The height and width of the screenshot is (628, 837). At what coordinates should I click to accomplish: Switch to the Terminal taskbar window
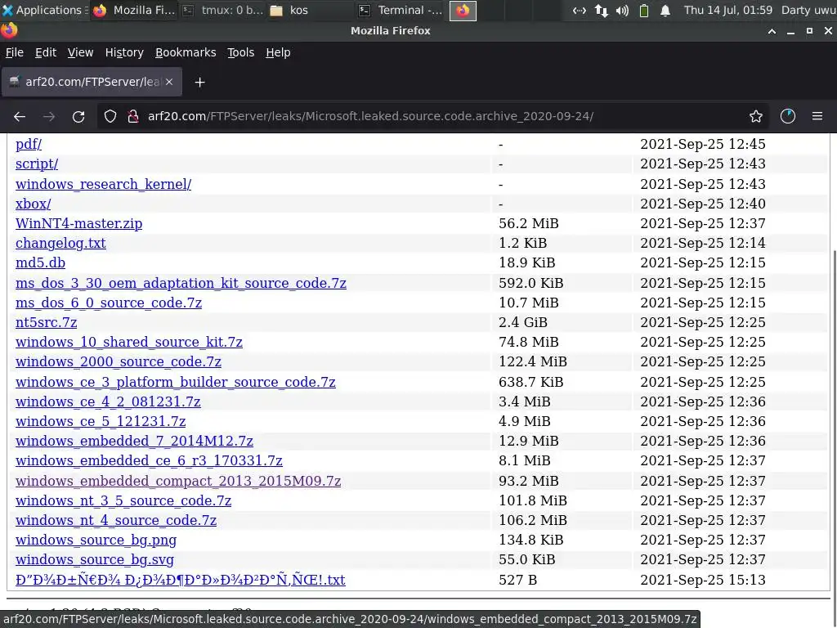pyautogui.click(x=401, y=10)
